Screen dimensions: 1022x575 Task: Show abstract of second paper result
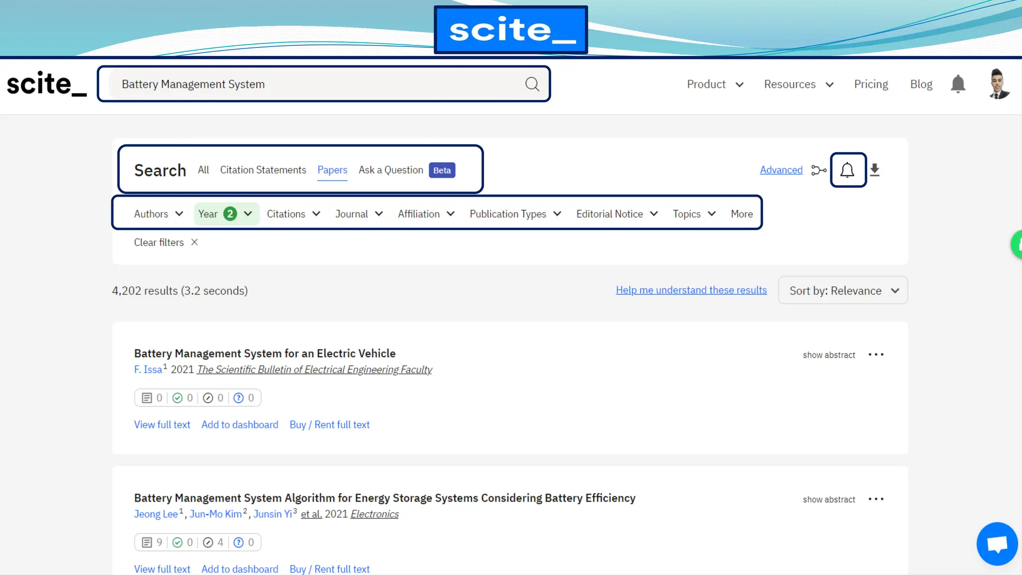tap(828, 500)
